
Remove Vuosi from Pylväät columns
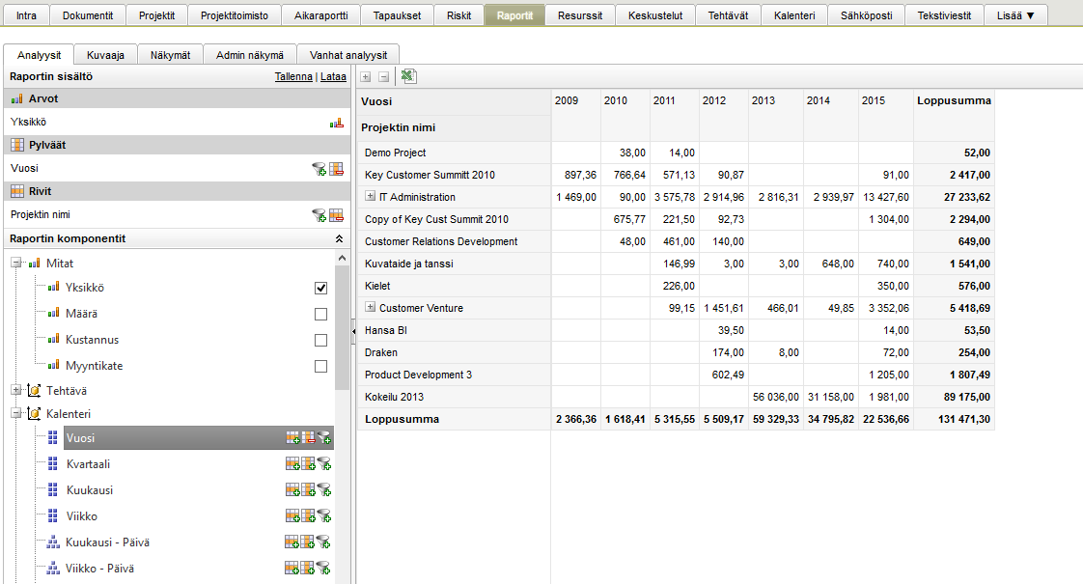336,169
